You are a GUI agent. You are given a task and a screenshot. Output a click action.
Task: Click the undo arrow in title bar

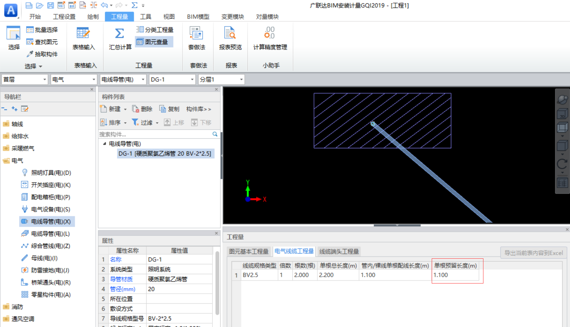[x=105, y=5]
